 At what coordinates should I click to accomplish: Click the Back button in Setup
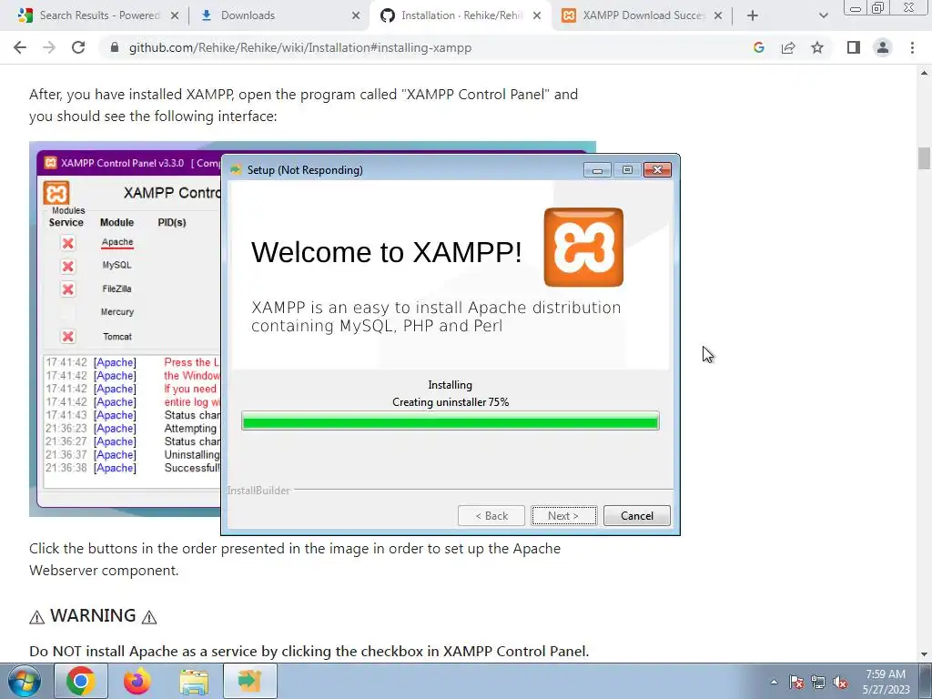[491, 516]
